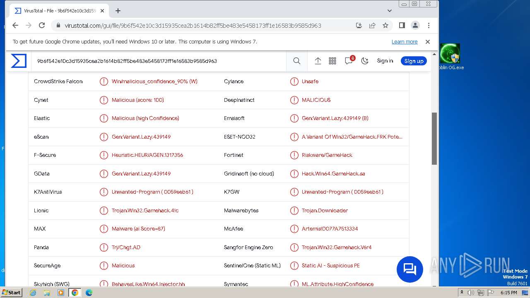Open Windows Media Player from taskbar
This screenshot has height=298, width=530.
(61, 293)
